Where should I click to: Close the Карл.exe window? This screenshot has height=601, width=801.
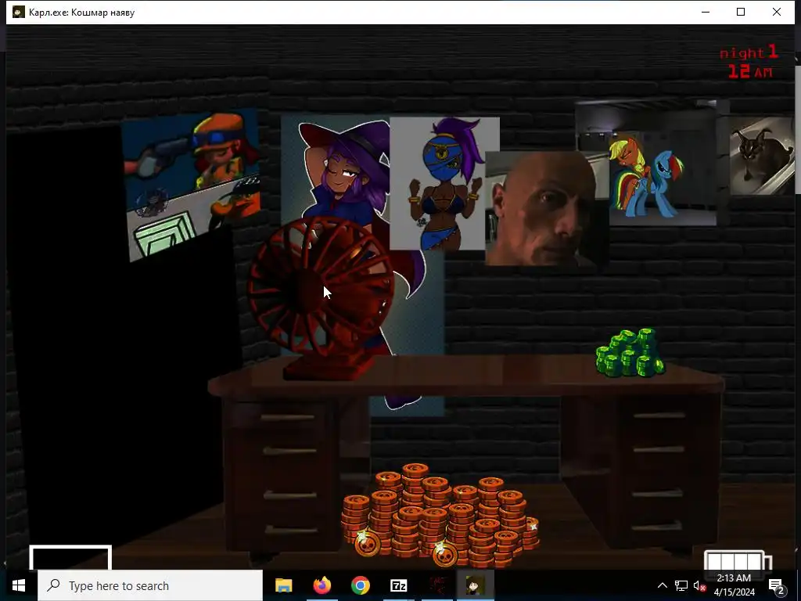[x=777, y=12]
